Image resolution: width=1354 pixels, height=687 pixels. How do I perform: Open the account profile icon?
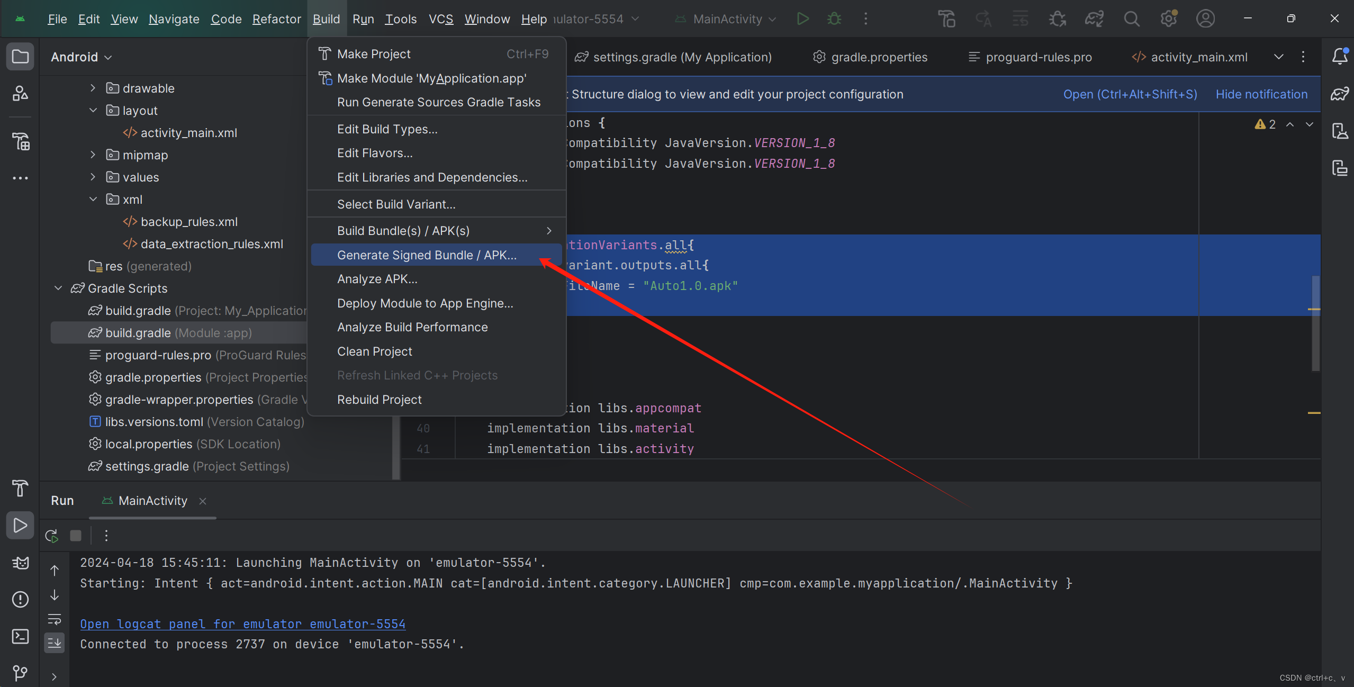(x=1205, y=19)
